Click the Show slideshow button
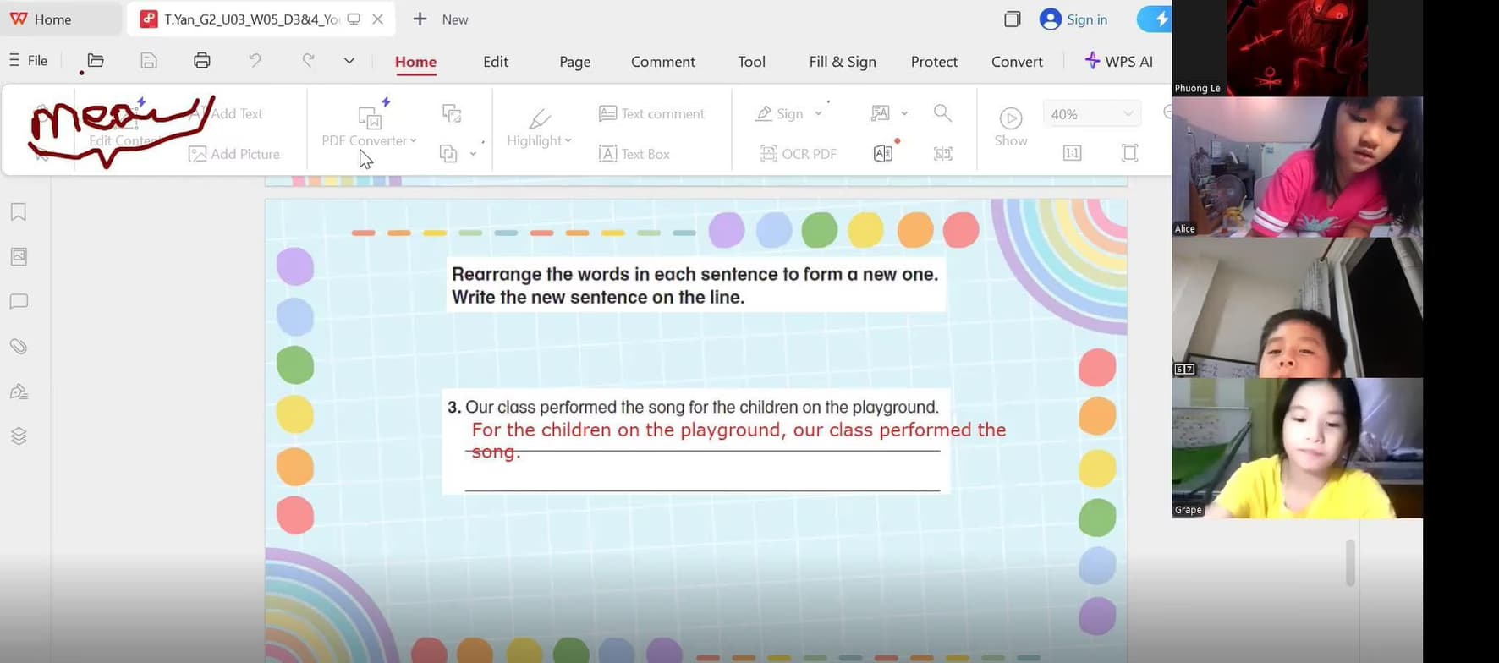Viewport: 1499px width, 663px height. [1010, 127]
